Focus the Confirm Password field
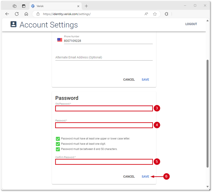 click(104, 162)
